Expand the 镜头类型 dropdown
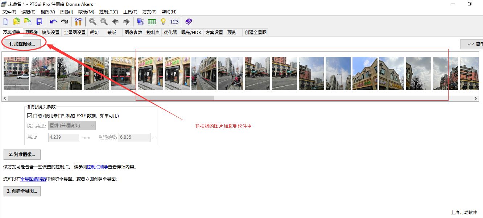The height and width of the screenshot is (218, 483). [72, 126]
